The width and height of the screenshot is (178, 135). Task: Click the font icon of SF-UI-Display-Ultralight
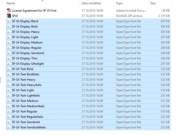pos(9,63)
